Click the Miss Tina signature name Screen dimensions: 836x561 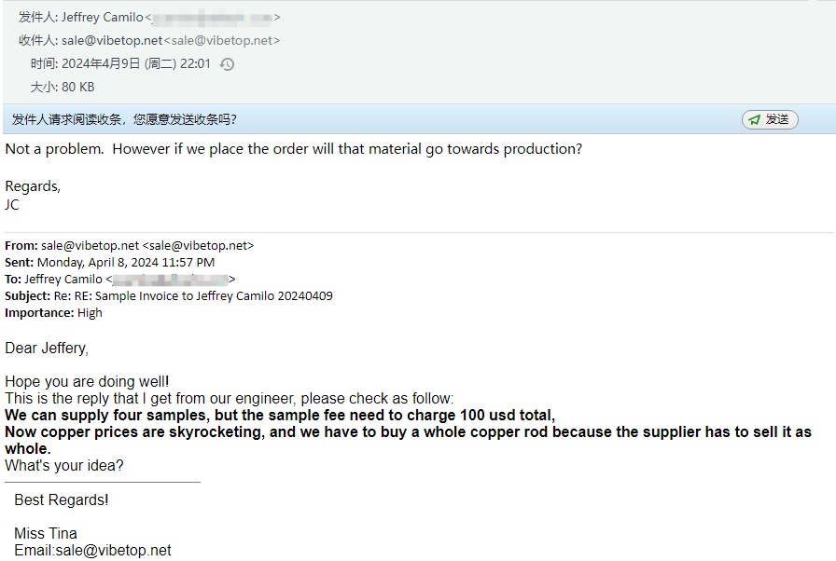click(46, 533)
